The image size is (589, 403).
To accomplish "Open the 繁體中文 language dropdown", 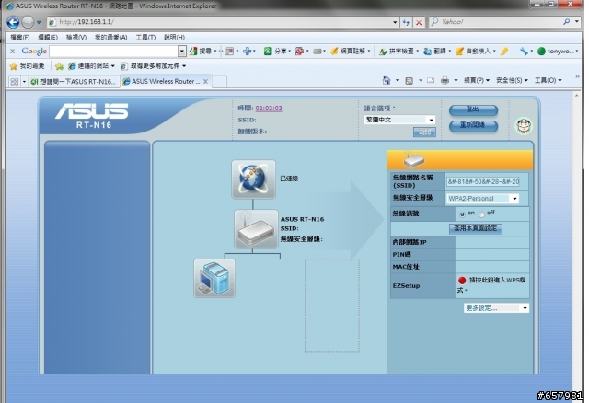I will (x=399, y=120).
